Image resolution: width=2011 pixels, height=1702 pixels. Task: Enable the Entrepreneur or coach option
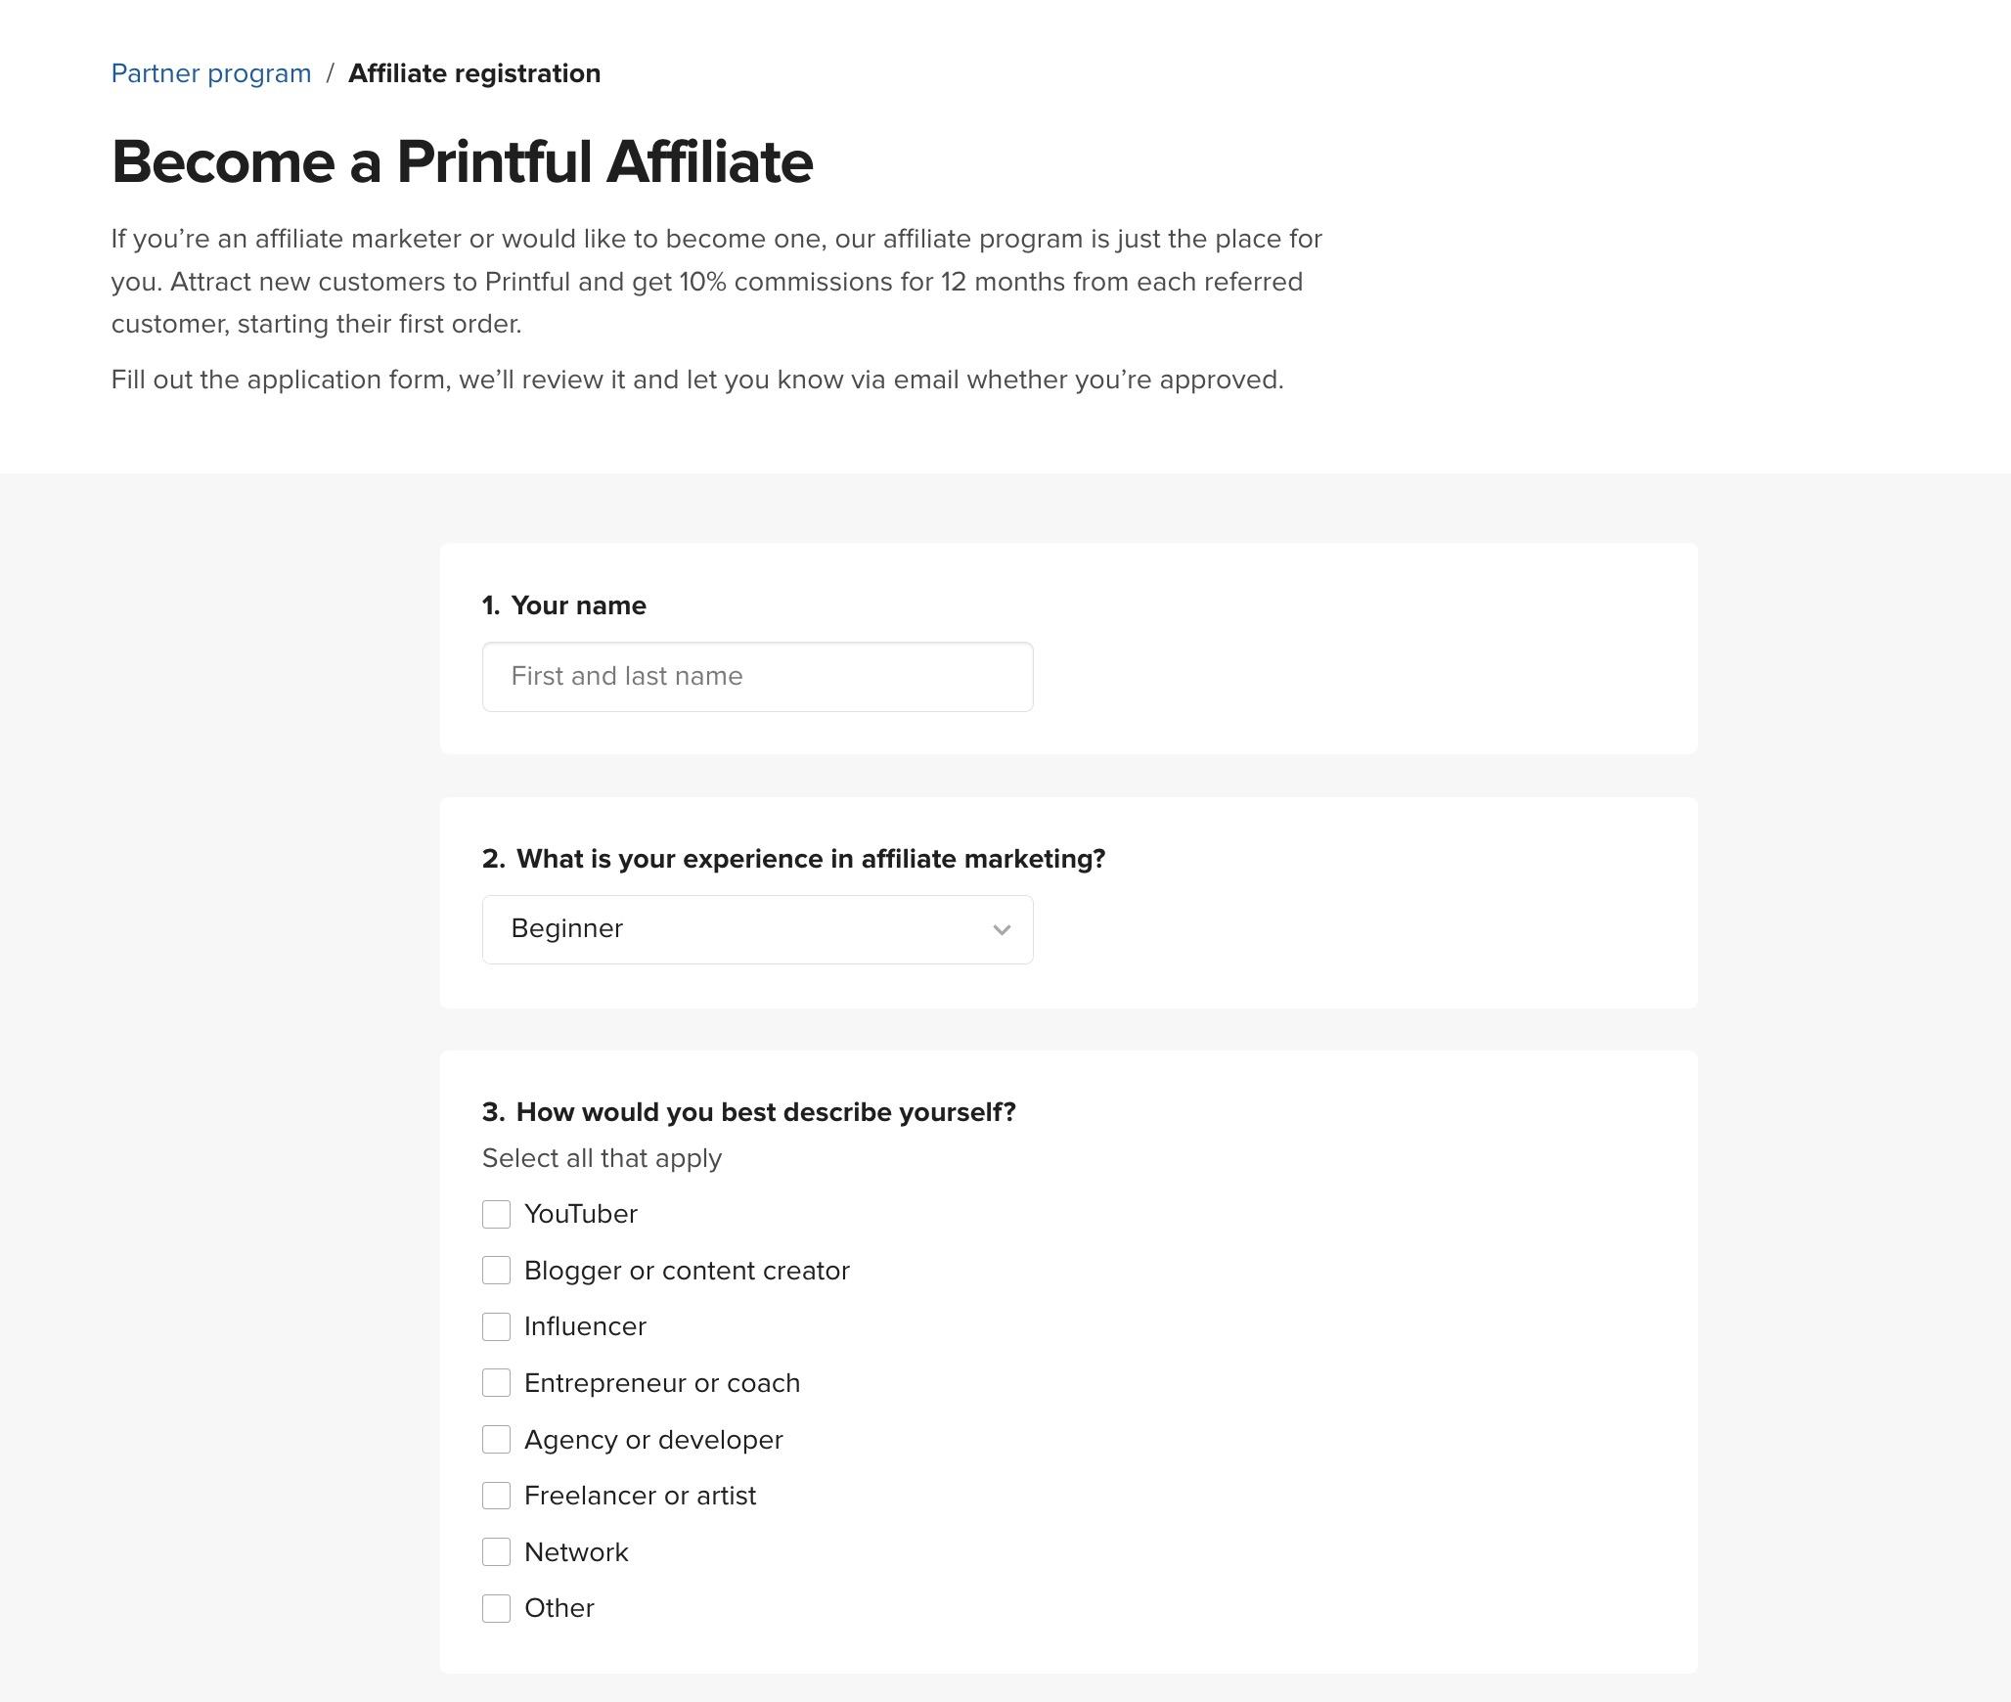(496, 1383)
